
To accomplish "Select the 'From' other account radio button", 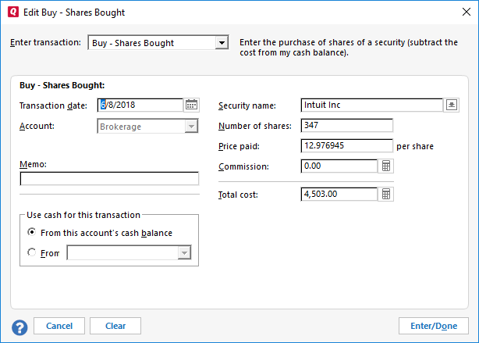I will tap(31, 252).
